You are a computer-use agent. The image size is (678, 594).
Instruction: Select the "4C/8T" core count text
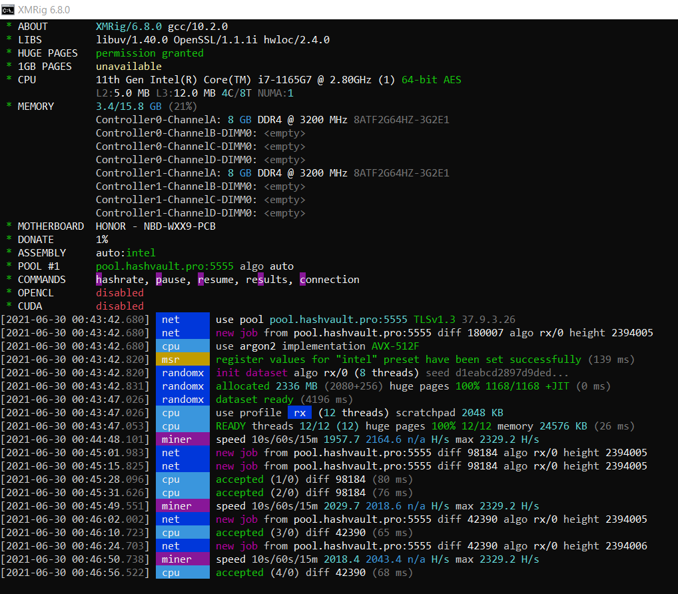pyautogui.click(x=236, y=93)
